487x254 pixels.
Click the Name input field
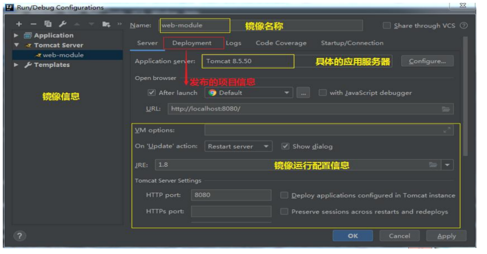pos(261,25)
